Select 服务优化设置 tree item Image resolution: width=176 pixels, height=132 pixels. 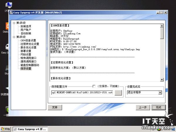[x=28, y=47]
